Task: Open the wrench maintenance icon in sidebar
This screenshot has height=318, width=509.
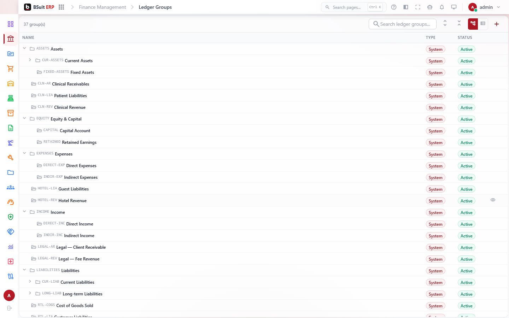Action: 11,158
